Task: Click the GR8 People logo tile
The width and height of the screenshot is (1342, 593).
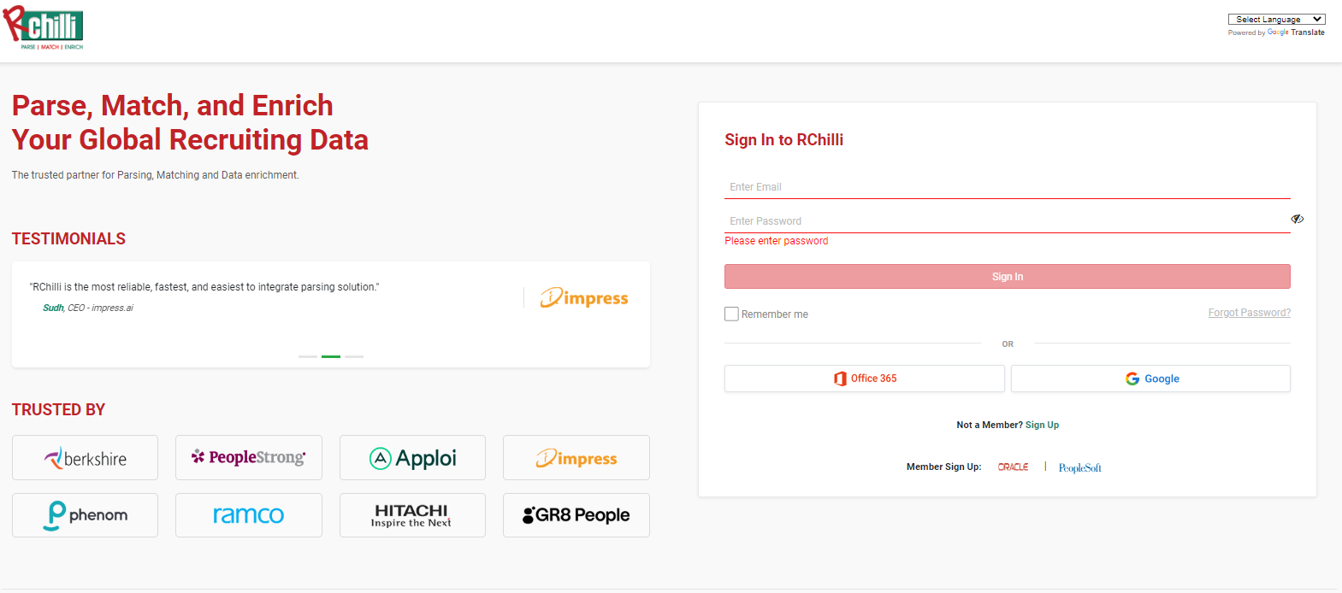Action: [x=576, y=515]
